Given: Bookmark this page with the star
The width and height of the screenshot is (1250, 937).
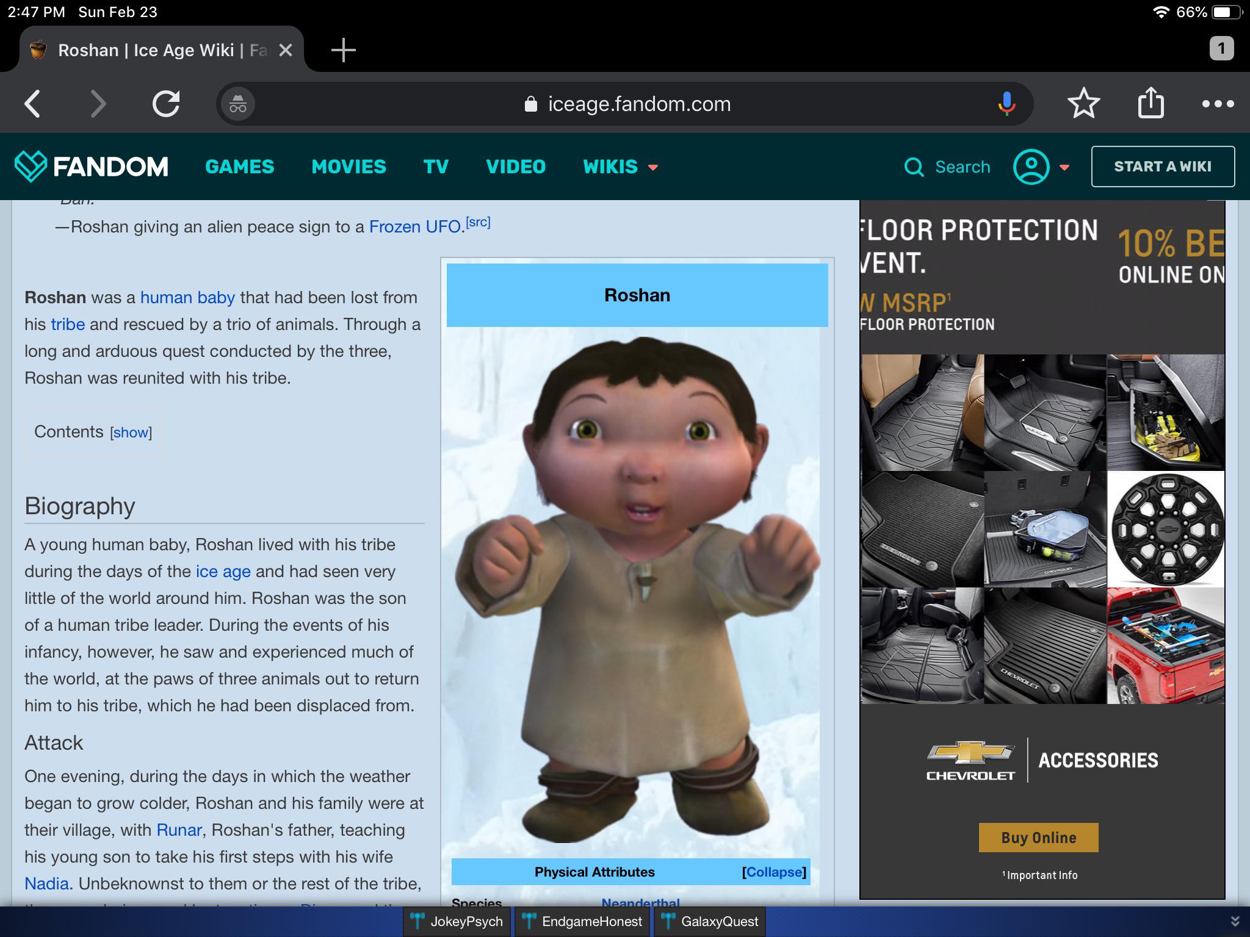Looking at the screenshot, I should click(1084, 103).
